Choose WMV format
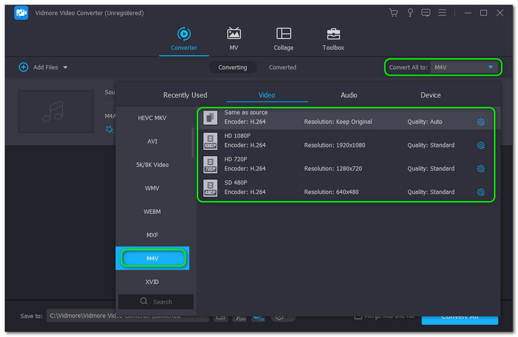The width and height of the screenshot is (518, 337). click(152, 188)
